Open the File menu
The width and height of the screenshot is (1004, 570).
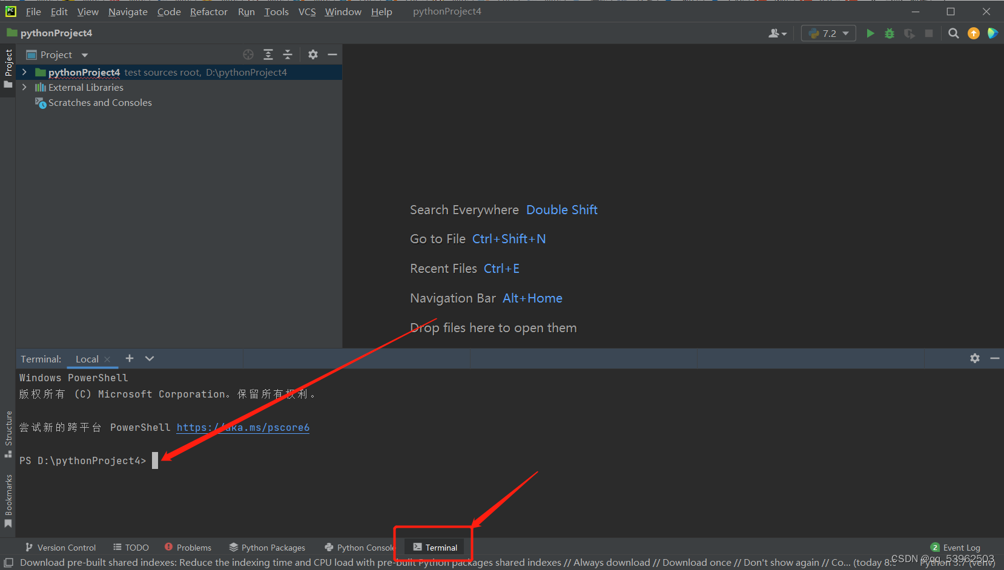pos(33,11)
